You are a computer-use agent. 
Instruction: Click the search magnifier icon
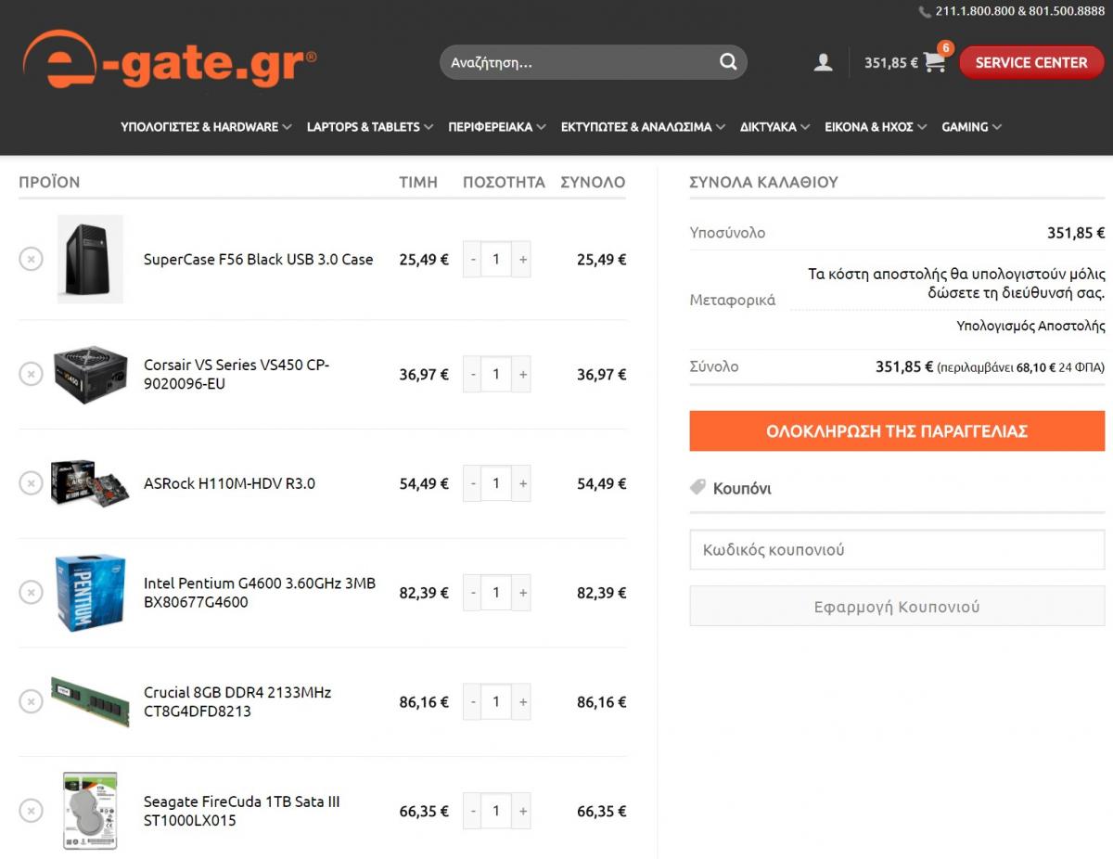point(728,62)
